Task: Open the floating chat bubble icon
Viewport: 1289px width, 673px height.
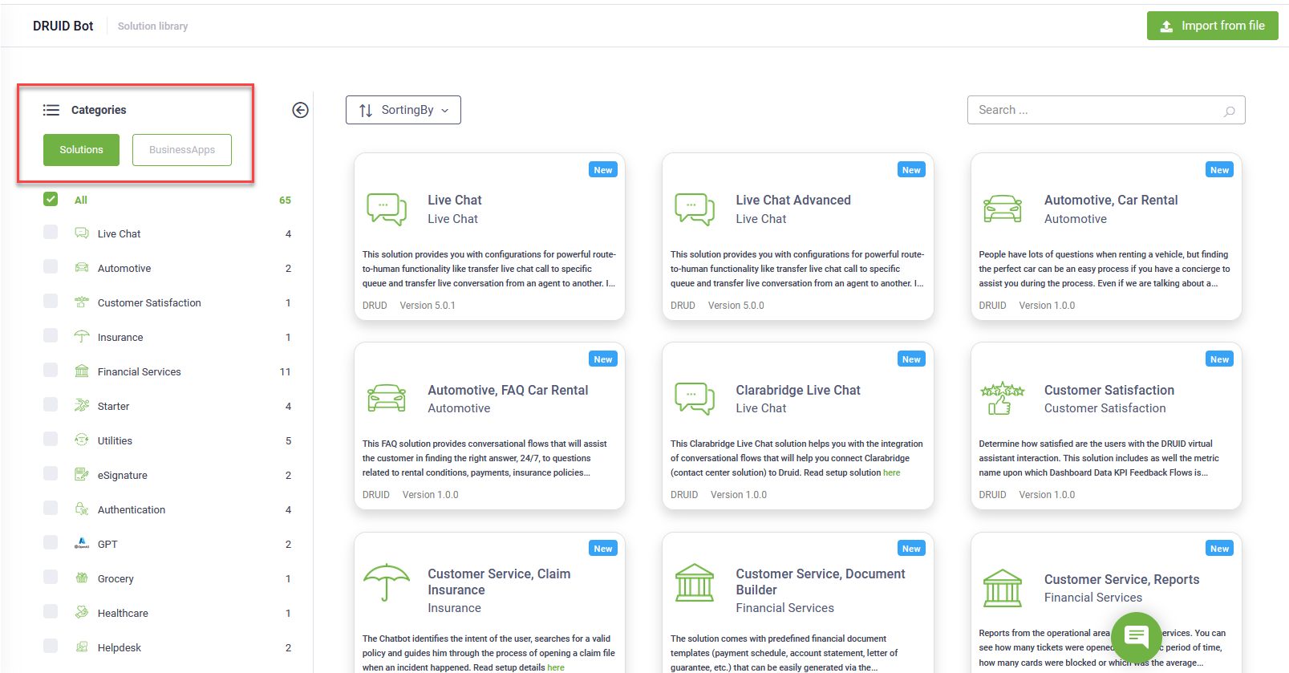Action: (1136, 637)
